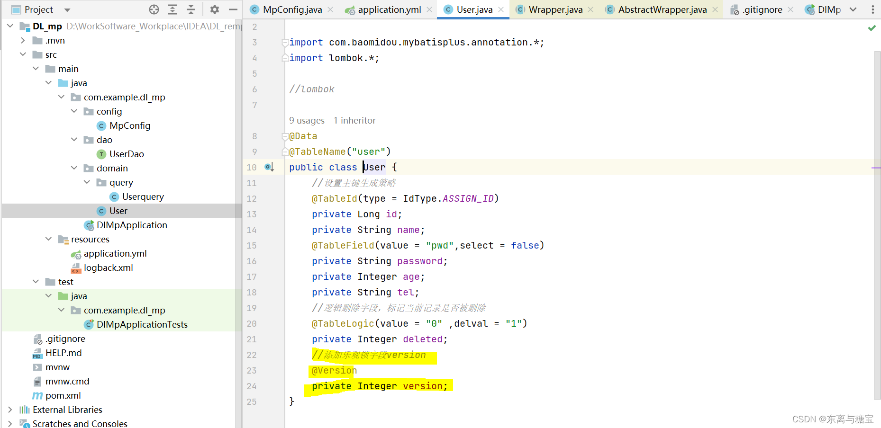881x428 pixels.
Task: Expand External Libraries node
Action: click(x=10, y=410)
